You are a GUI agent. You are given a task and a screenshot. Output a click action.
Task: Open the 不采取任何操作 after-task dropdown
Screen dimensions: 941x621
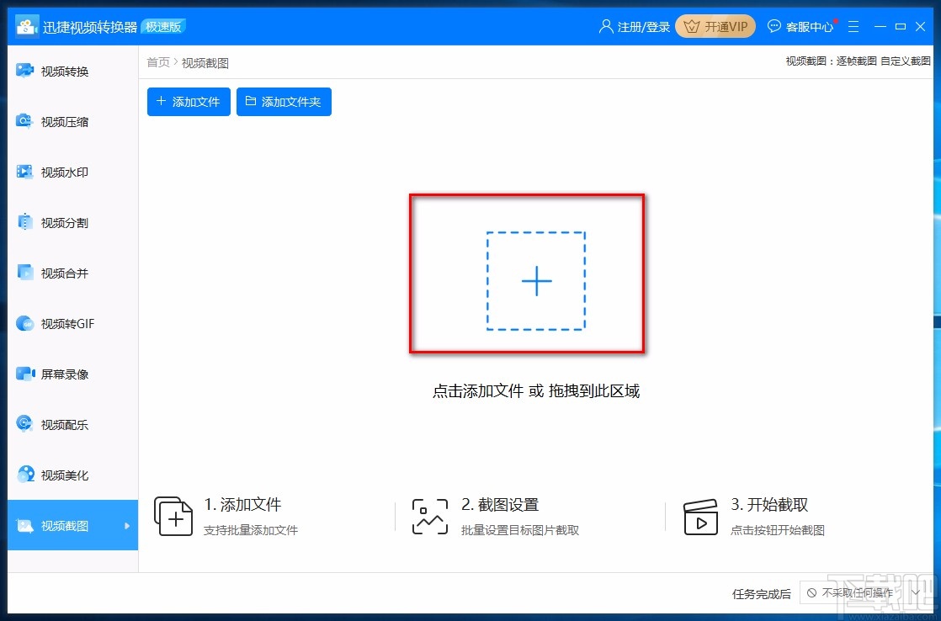(x=857, y=592)
